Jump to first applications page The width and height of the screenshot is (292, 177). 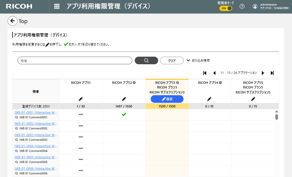[x=205, y=73]
